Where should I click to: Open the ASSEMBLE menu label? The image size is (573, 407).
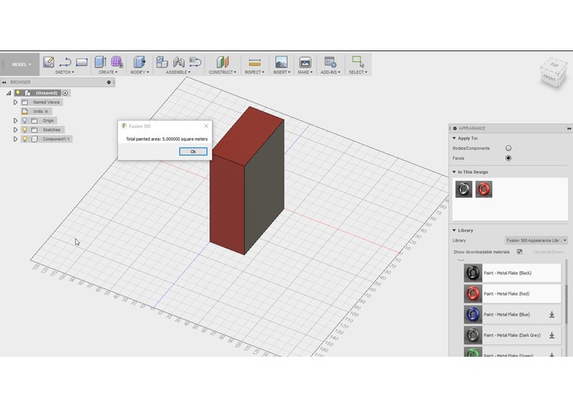click(x=178, y=73)
